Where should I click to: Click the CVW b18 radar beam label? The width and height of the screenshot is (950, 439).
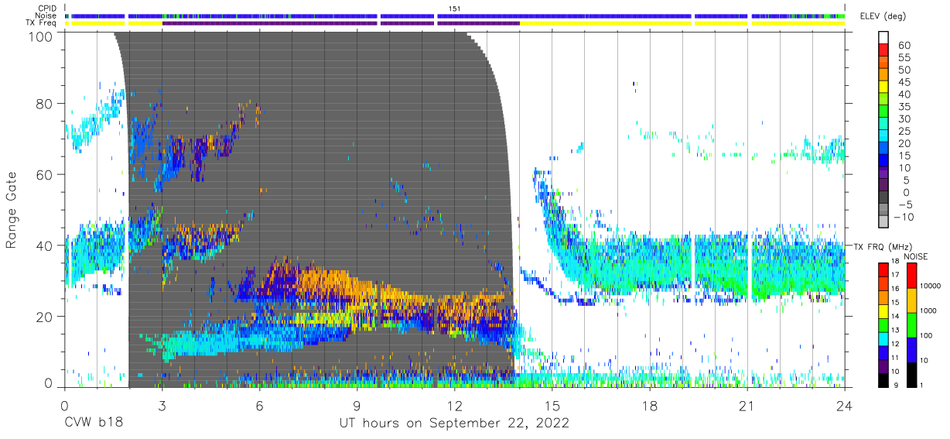94,423
